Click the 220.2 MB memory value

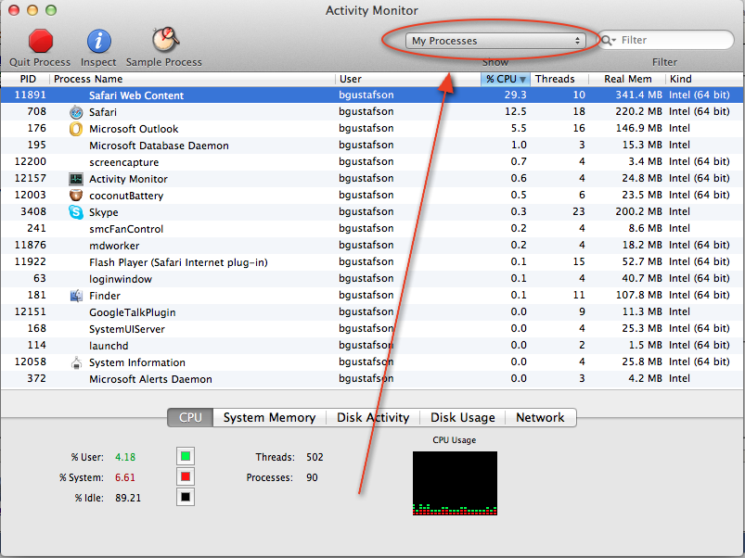click(x=638, y=111)
